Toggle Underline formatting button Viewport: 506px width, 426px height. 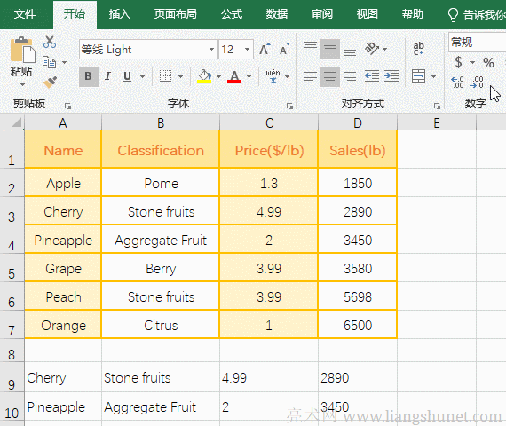(128, 76)
